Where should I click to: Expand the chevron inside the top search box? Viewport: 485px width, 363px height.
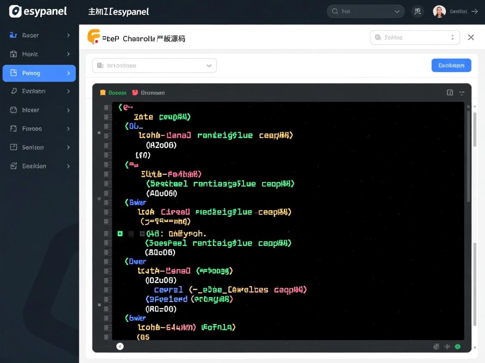point(397,11)
